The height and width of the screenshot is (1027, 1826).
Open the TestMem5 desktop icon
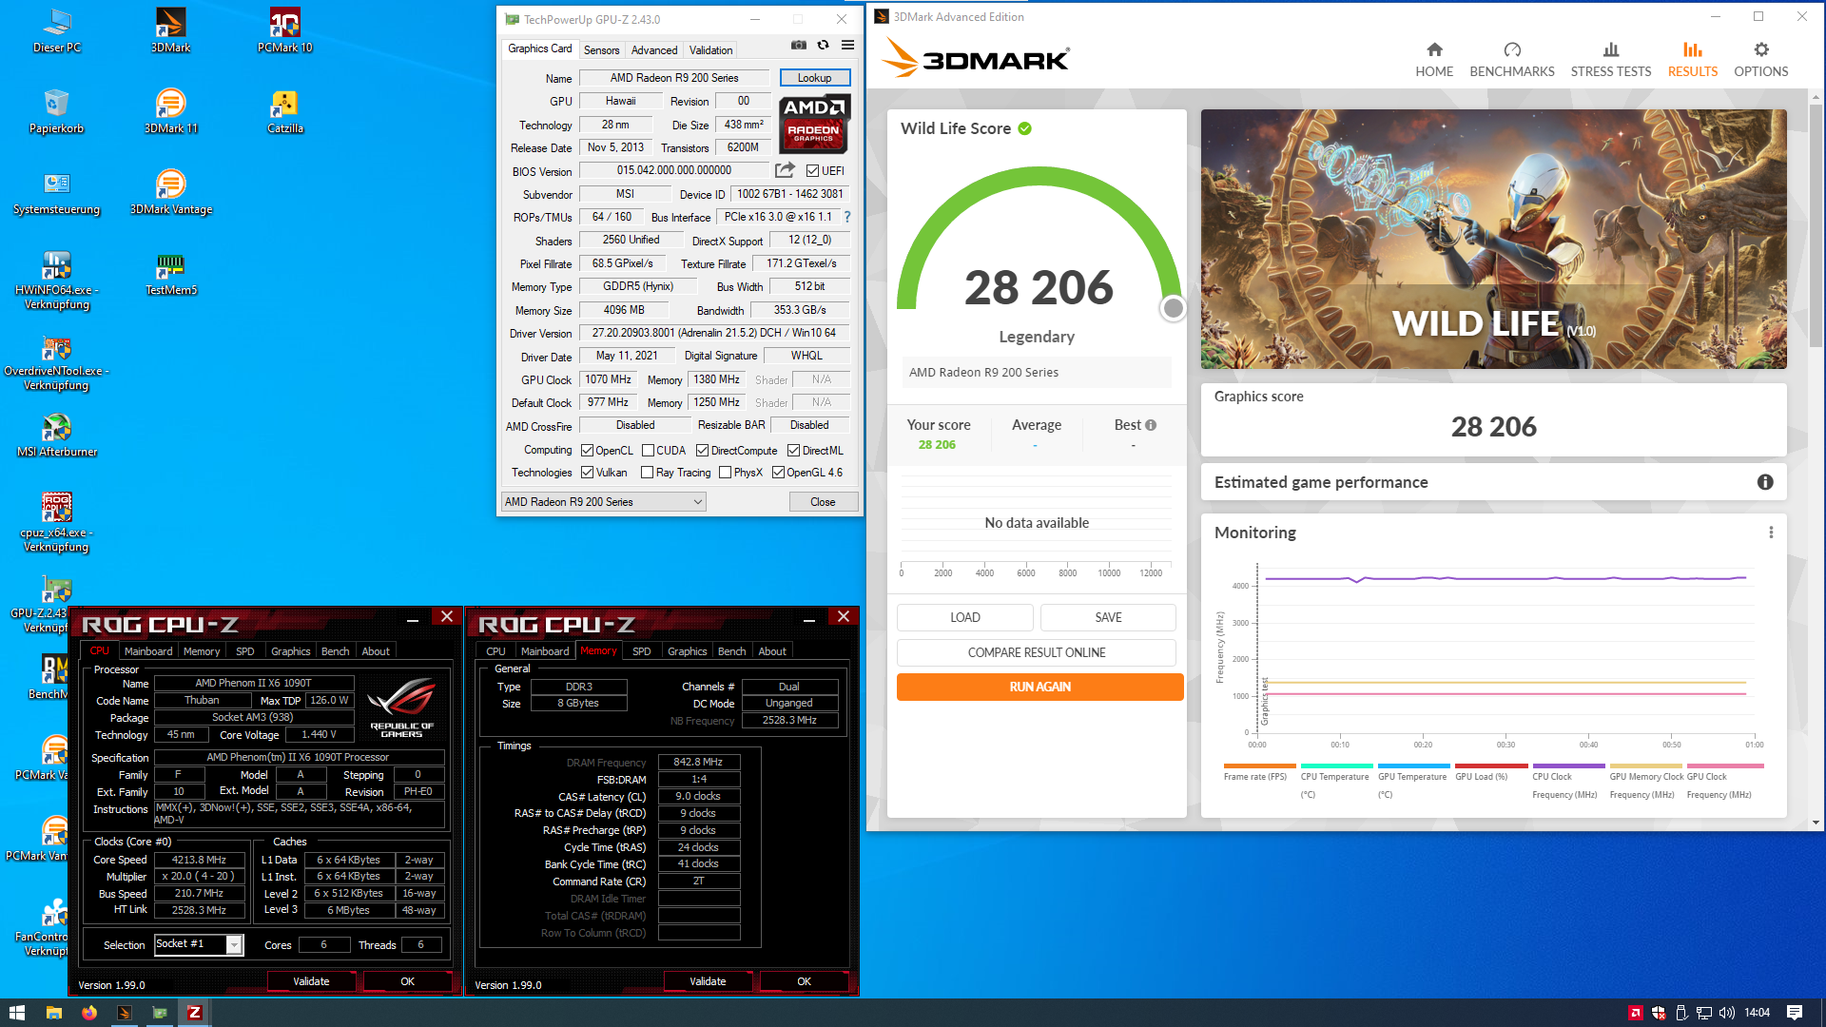click(x=171, y=274)
